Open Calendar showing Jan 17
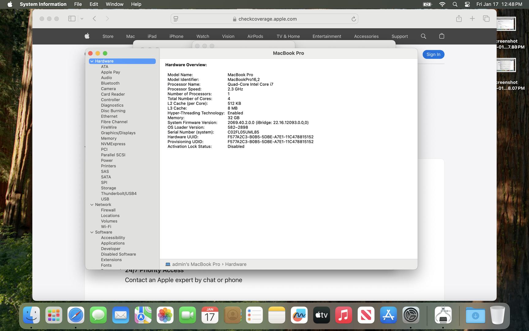Screen dimensions: 529x331 [210, 315]
